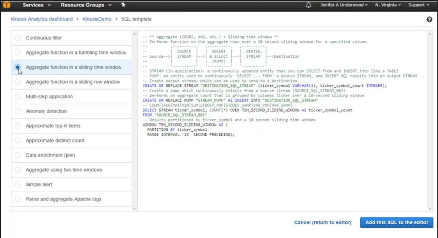Go to Kinesis Analytics dashboard breadcrumb
Viewport: 438px width, 238px height.
tap(42, 19)
